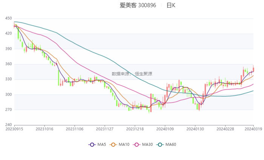Screen dimensions: 264x160
Task: Click the 300 price axis label
Action: click(8, 94)
